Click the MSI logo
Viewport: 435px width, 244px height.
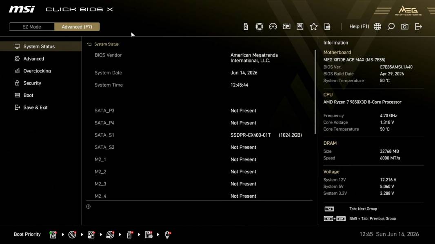pos(22,9)
